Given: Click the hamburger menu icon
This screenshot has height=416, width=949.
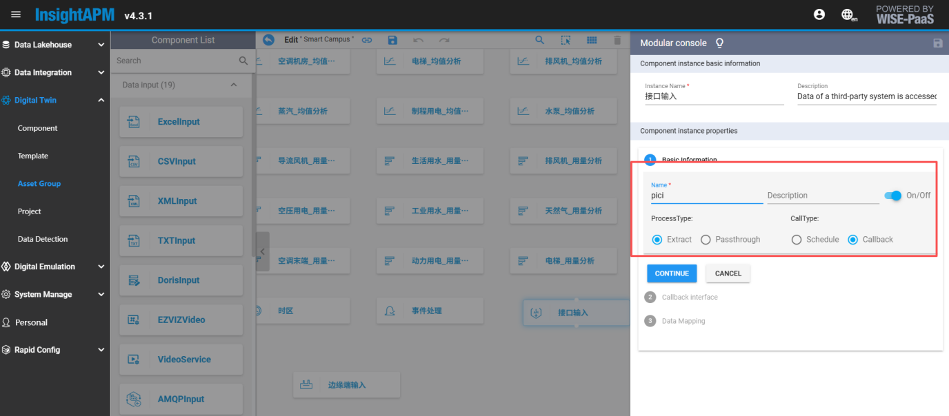Looking at the screenshot, I should click(x=16, y=14).
